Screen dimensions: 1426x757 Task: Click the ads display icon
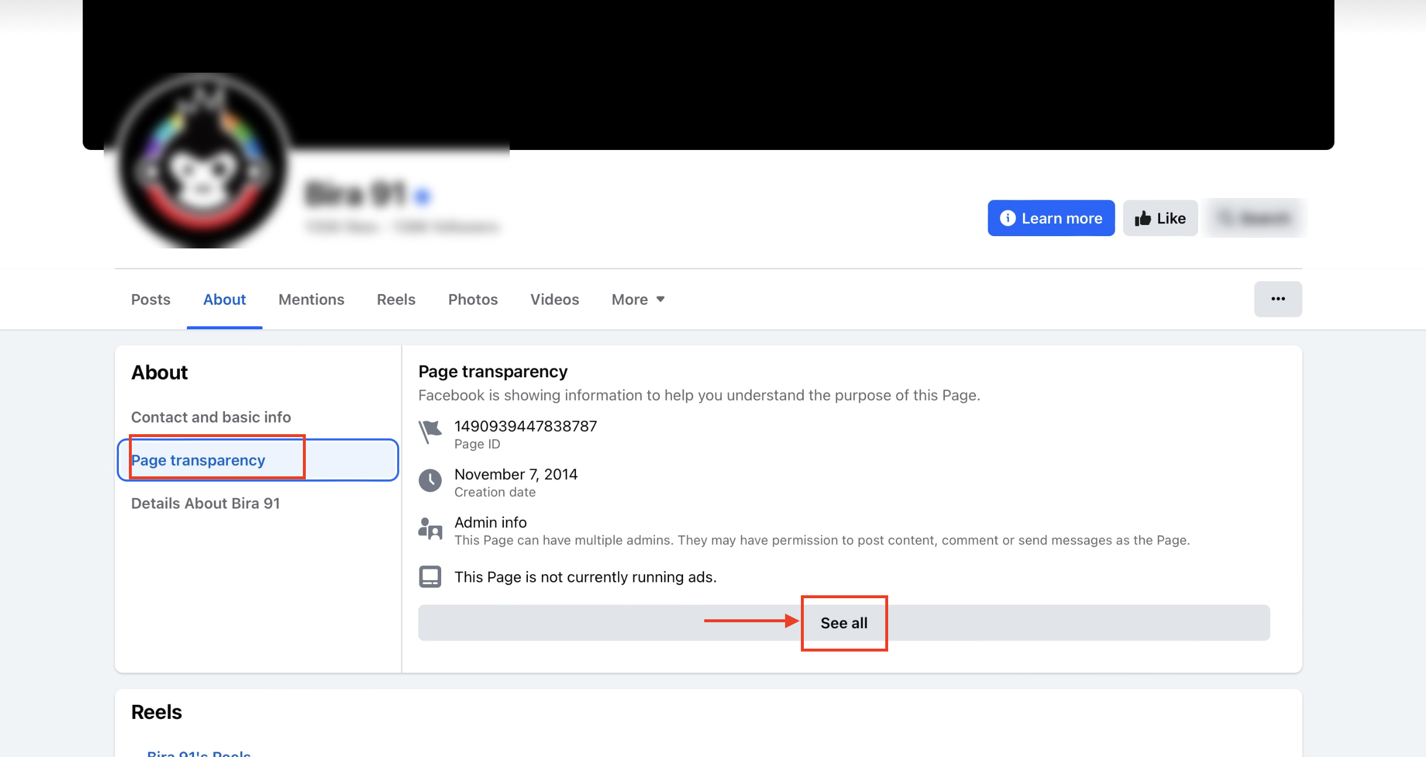click(x=430, y=577)
